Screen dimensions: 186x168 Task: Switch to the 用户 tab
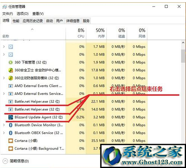[59, 21]
